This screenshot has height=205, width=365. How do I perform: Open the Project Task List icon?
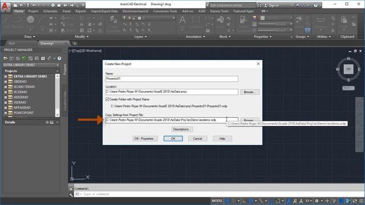point(30,58)
